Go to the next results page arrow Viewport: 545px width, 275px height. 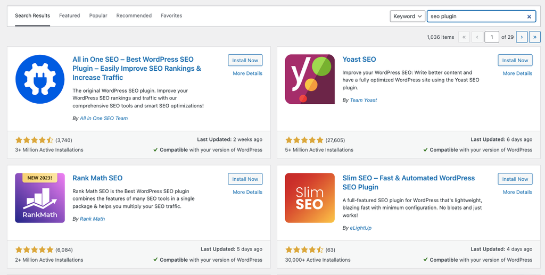point(522,37)
